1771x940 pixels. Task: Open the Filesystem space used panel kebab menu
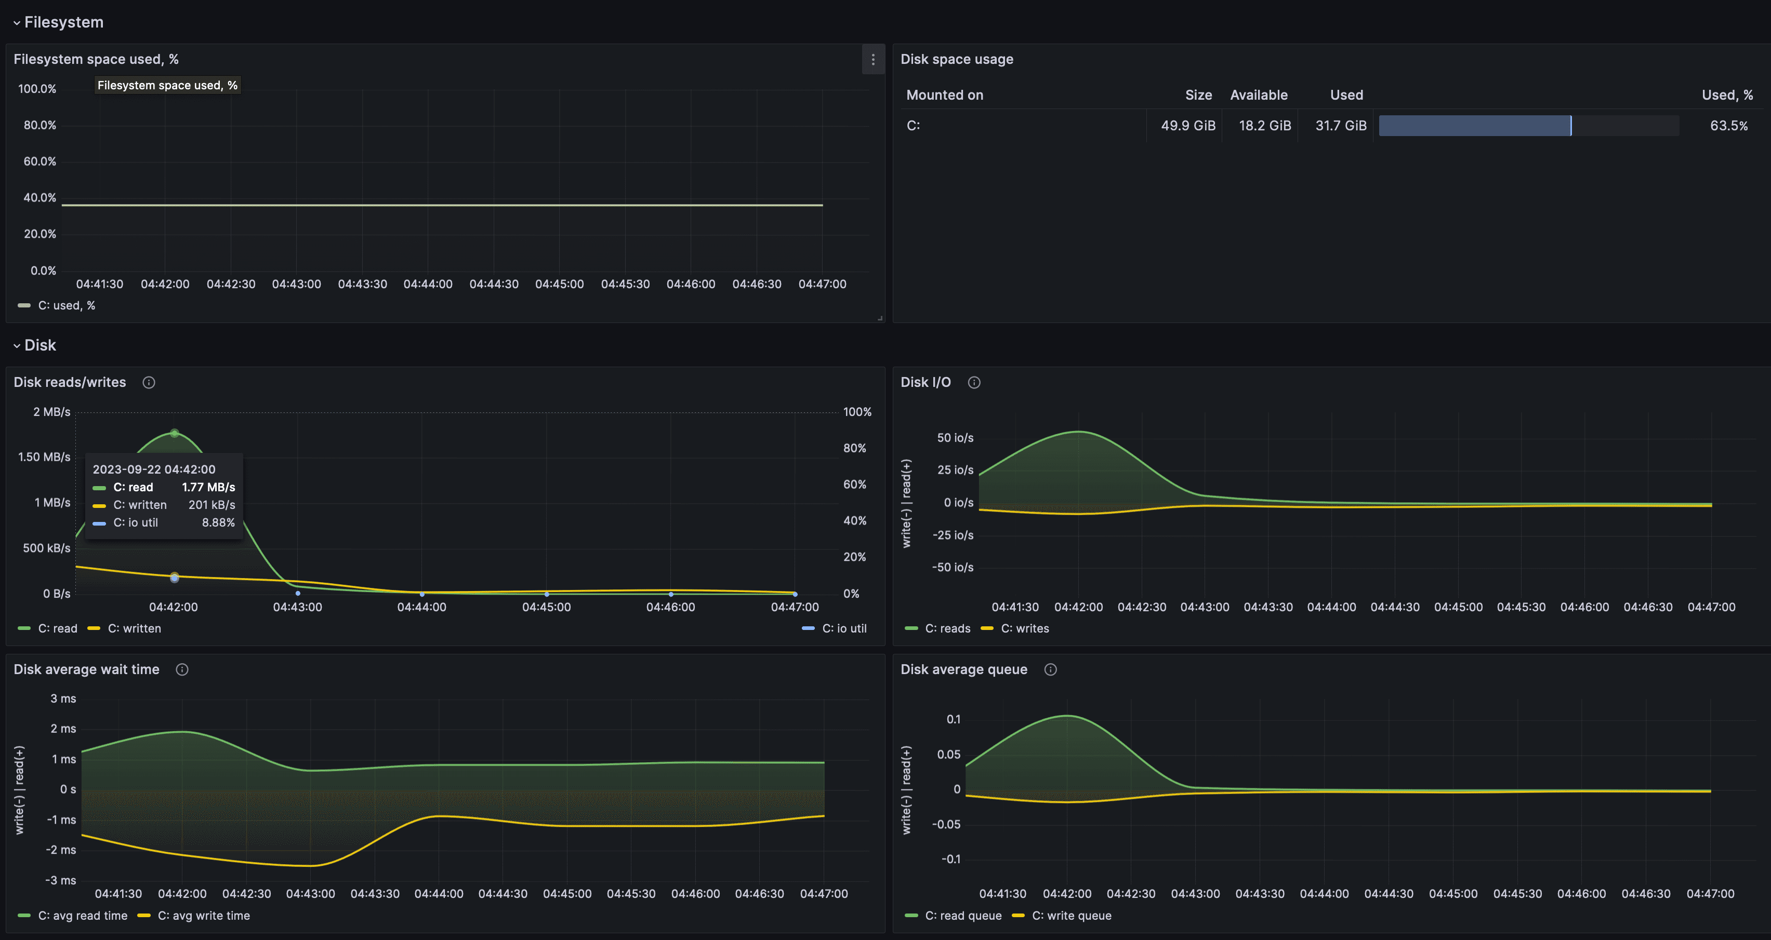[873, 60]
